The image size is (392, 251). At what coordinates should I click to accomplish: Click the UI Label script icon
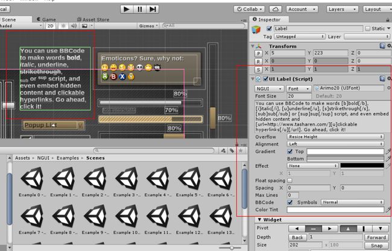(259, 79)
